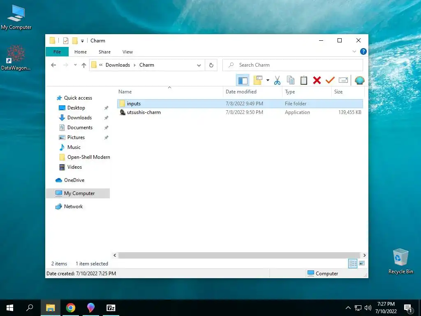The width and height of the screenshot is (421, 316).
Task: Open Open-Shell Modern folder in navigation pane
Action: click(x=89, y=157)
